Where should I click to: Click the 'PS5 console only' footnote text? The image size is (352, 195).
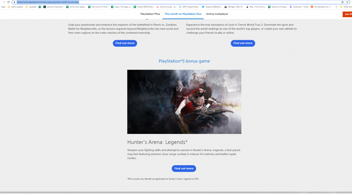pyautogui.click(x=163, y=179)
